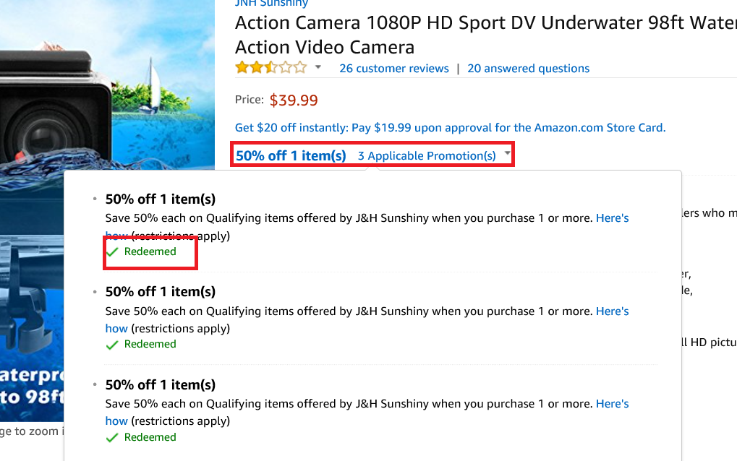Click the first promotion's green Redeemed checkmark

(112, 252)
